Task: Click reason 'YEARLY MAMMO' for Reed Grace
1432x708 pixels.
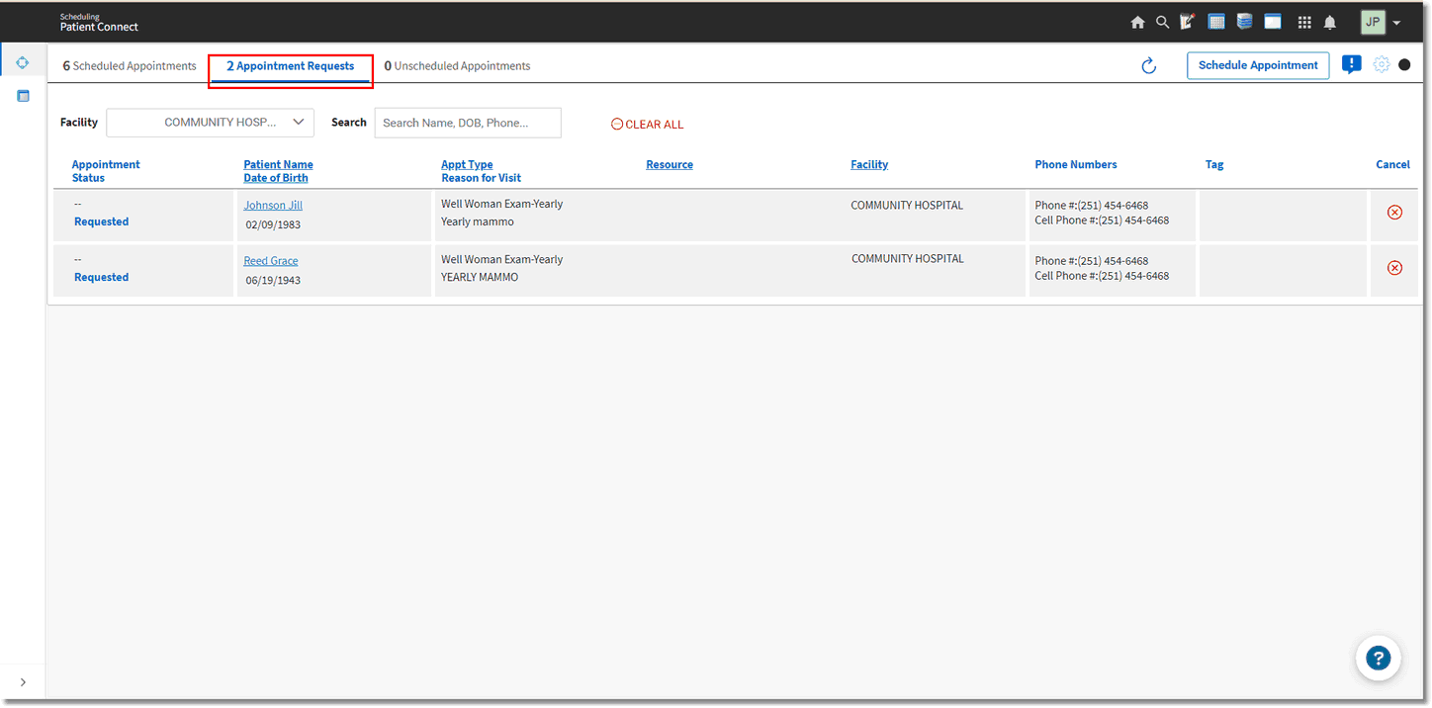Action: click(480, 277)
